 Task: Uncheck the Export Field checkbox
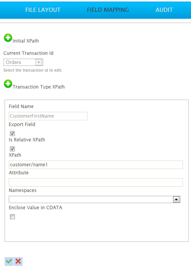pos(12,133)
